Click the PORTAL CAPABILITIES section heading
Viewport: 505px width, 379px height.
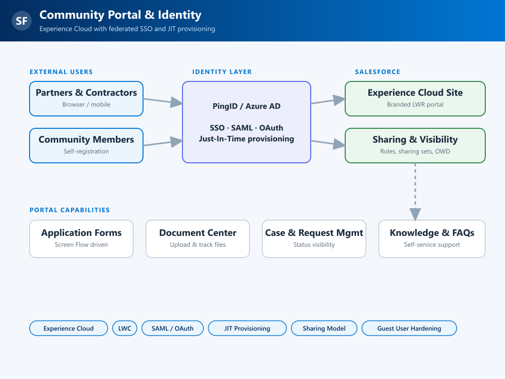[70, 210]
